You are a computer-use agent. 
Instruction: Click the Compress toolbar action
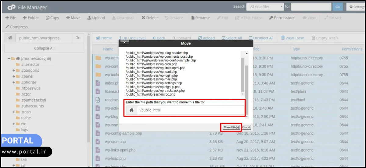[x=16, y=27]
